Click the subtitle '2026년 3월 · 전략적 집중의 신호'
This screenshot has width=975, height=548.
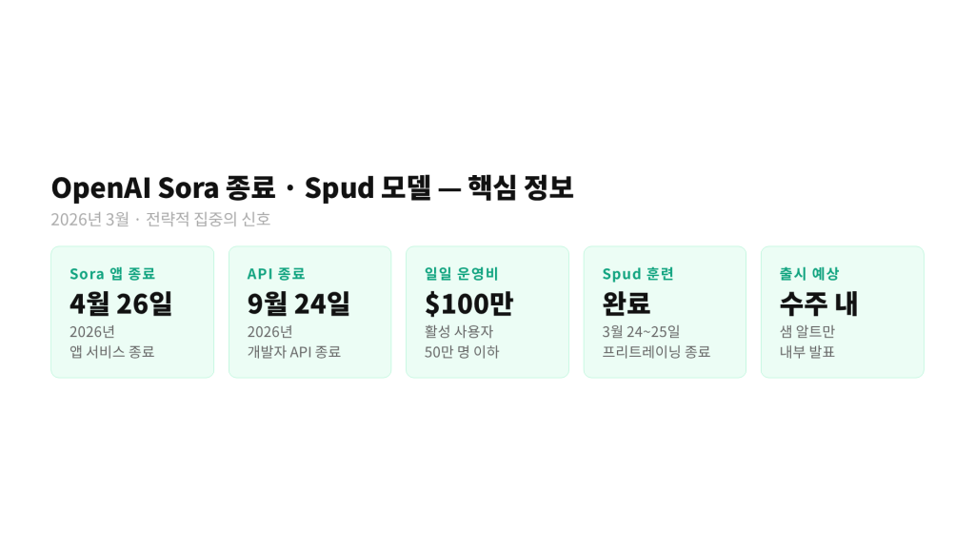161,220
